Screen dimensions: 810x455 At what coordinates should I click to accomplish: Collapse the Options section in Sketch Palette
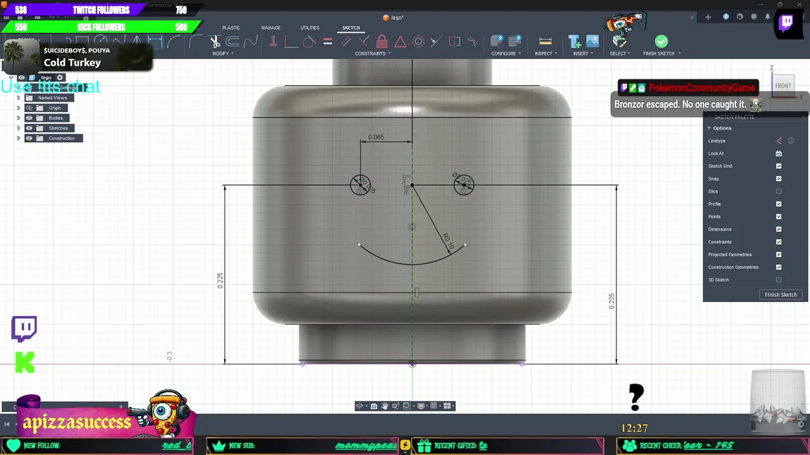pyautogui.click(x=709, y=128)
